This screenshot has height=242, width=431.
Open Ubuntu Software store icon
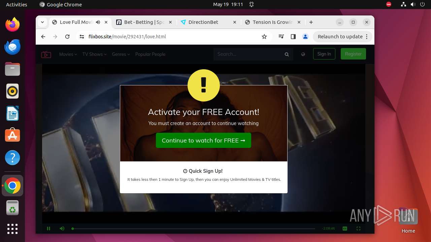[12, 135]
